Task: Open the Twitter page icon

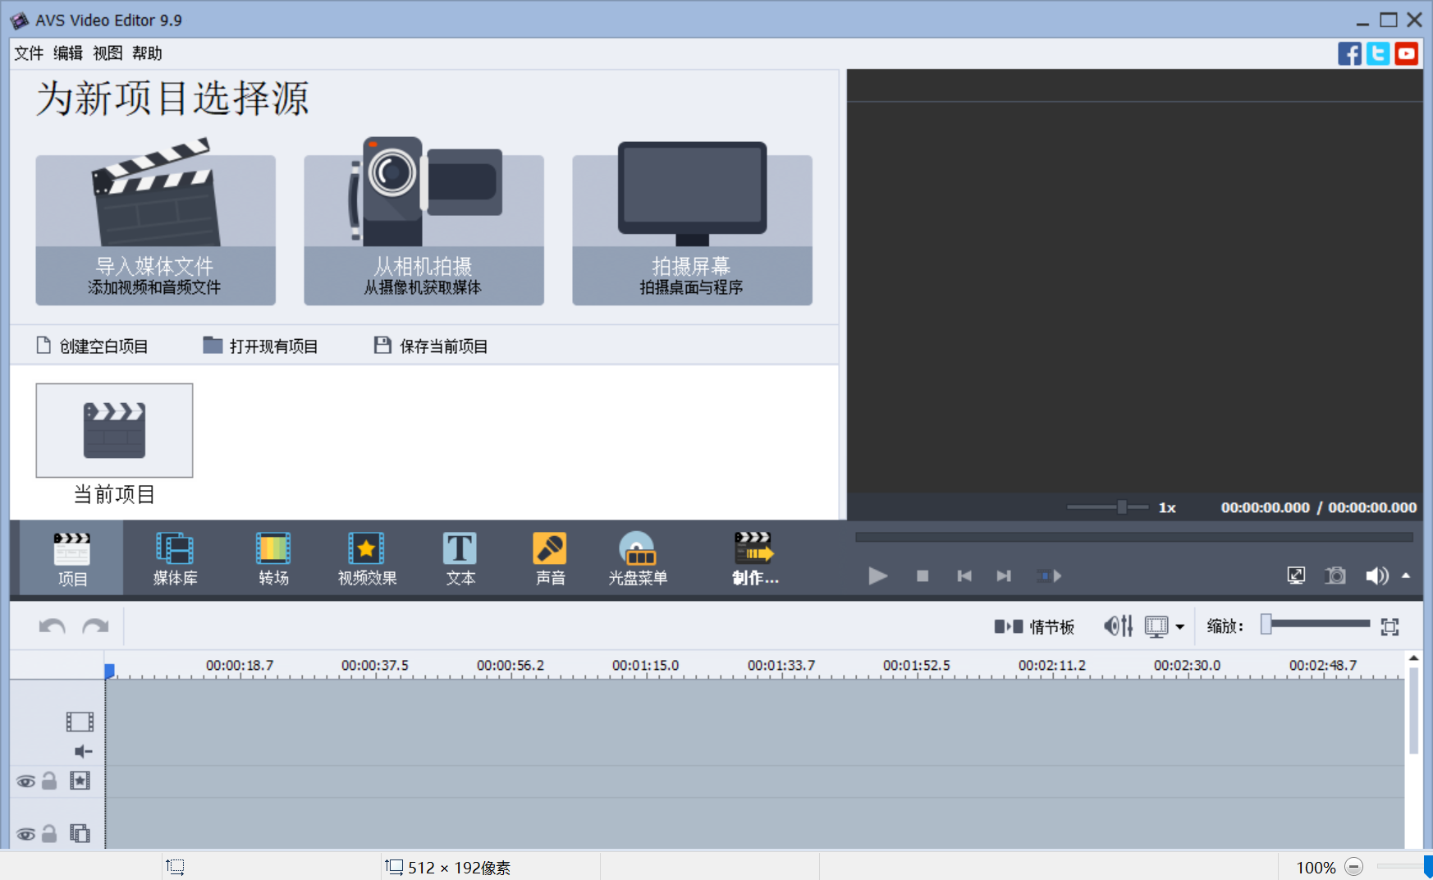Action: tap(1378, 53)
